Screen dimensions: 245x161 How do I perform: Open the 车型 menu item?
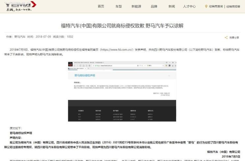[119, 6]
